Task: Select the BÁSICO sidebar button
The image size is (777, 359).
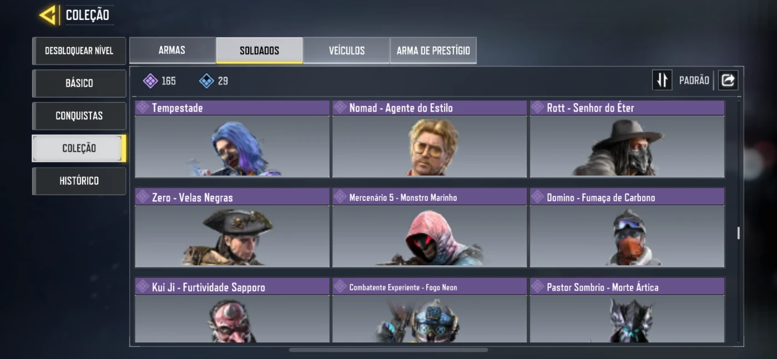Action: (79, 83)
